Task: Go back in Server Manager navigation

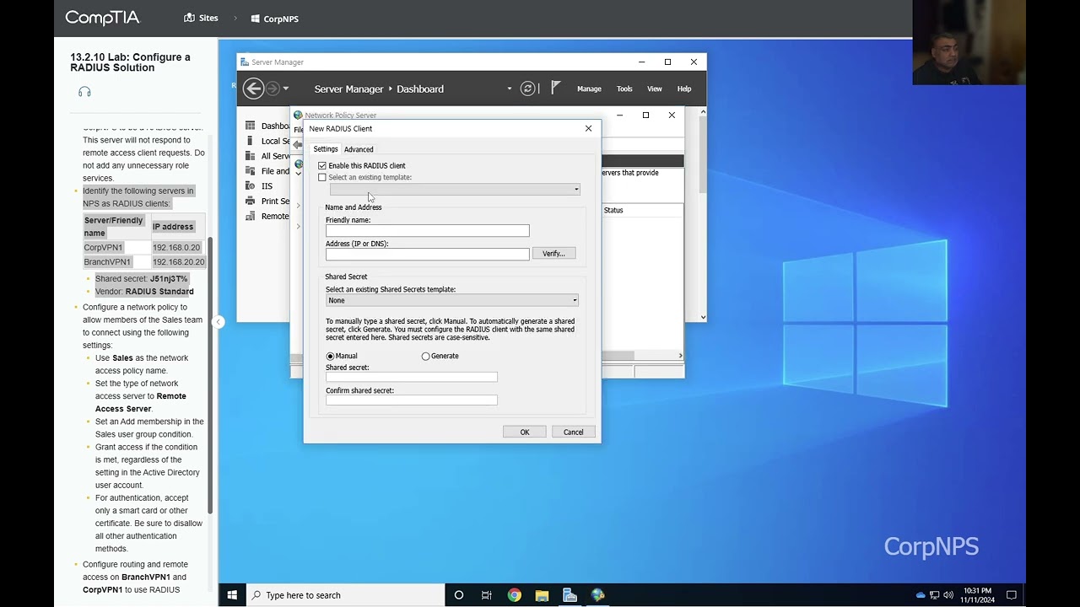Action: pos(253,89)
